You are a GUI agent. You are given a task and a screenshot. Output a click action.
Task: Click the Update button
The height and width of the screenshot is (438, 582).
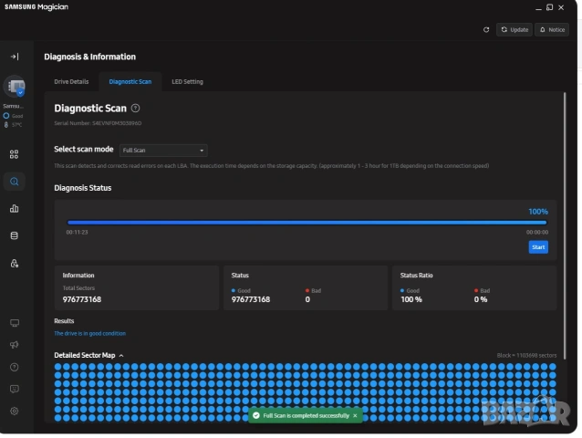click(x=514, y=30)
